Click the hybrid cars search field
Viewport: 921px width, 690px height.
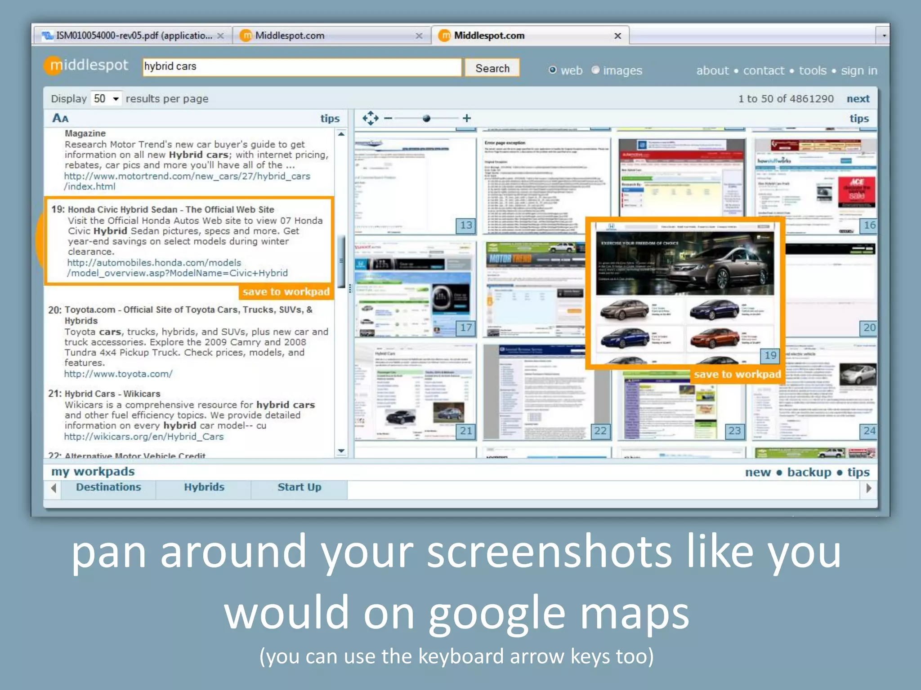pos(301,66)
